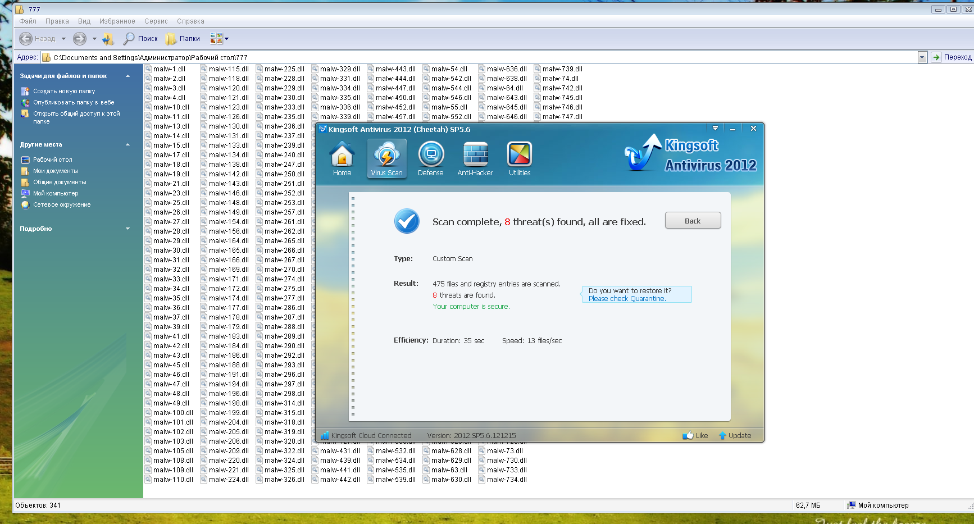Click Мой компьютер in status bar
This screenshot has width=974, height=524.
(878, 505)
